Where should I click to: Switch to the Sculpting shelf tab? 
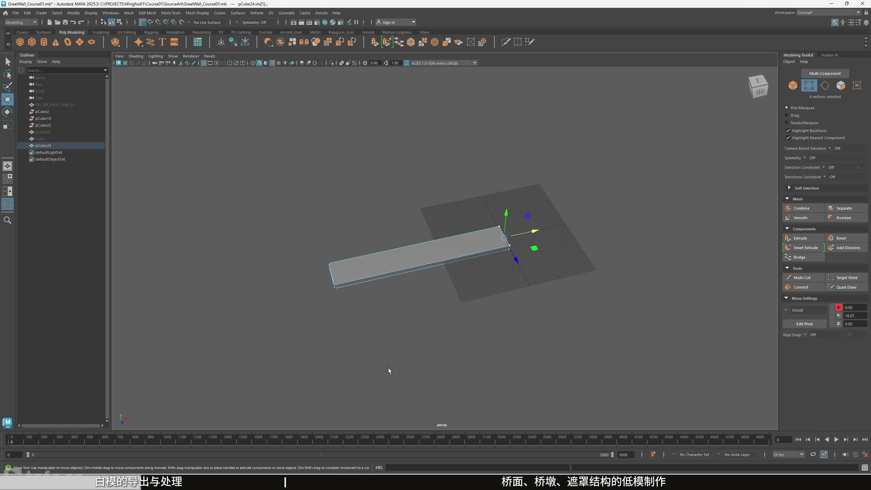[101, 32]
